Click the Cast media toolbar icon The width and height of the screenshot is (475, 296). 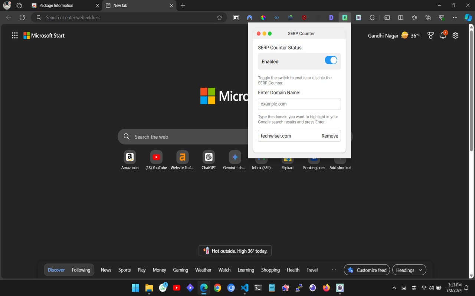point(387,17)
